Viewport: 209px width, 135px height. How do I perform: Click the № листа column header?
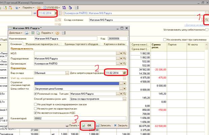click(x=196, y=46)
